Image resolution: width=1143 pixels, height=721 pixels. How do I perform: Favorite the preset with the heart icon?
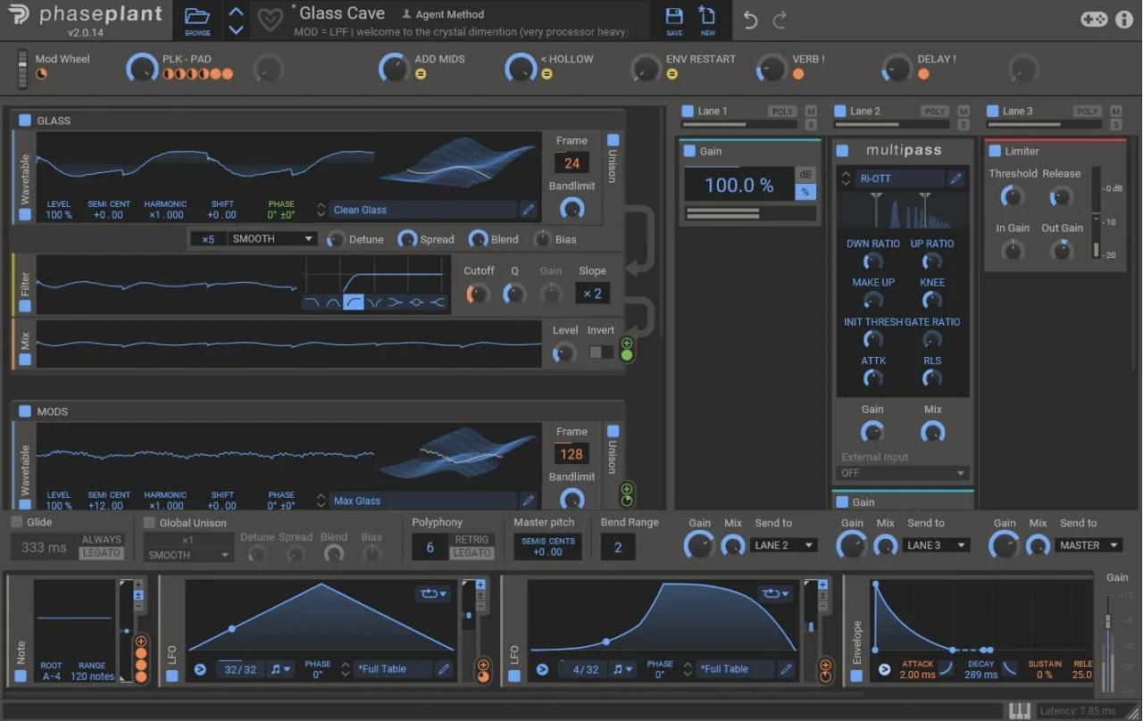click(270, 20)
